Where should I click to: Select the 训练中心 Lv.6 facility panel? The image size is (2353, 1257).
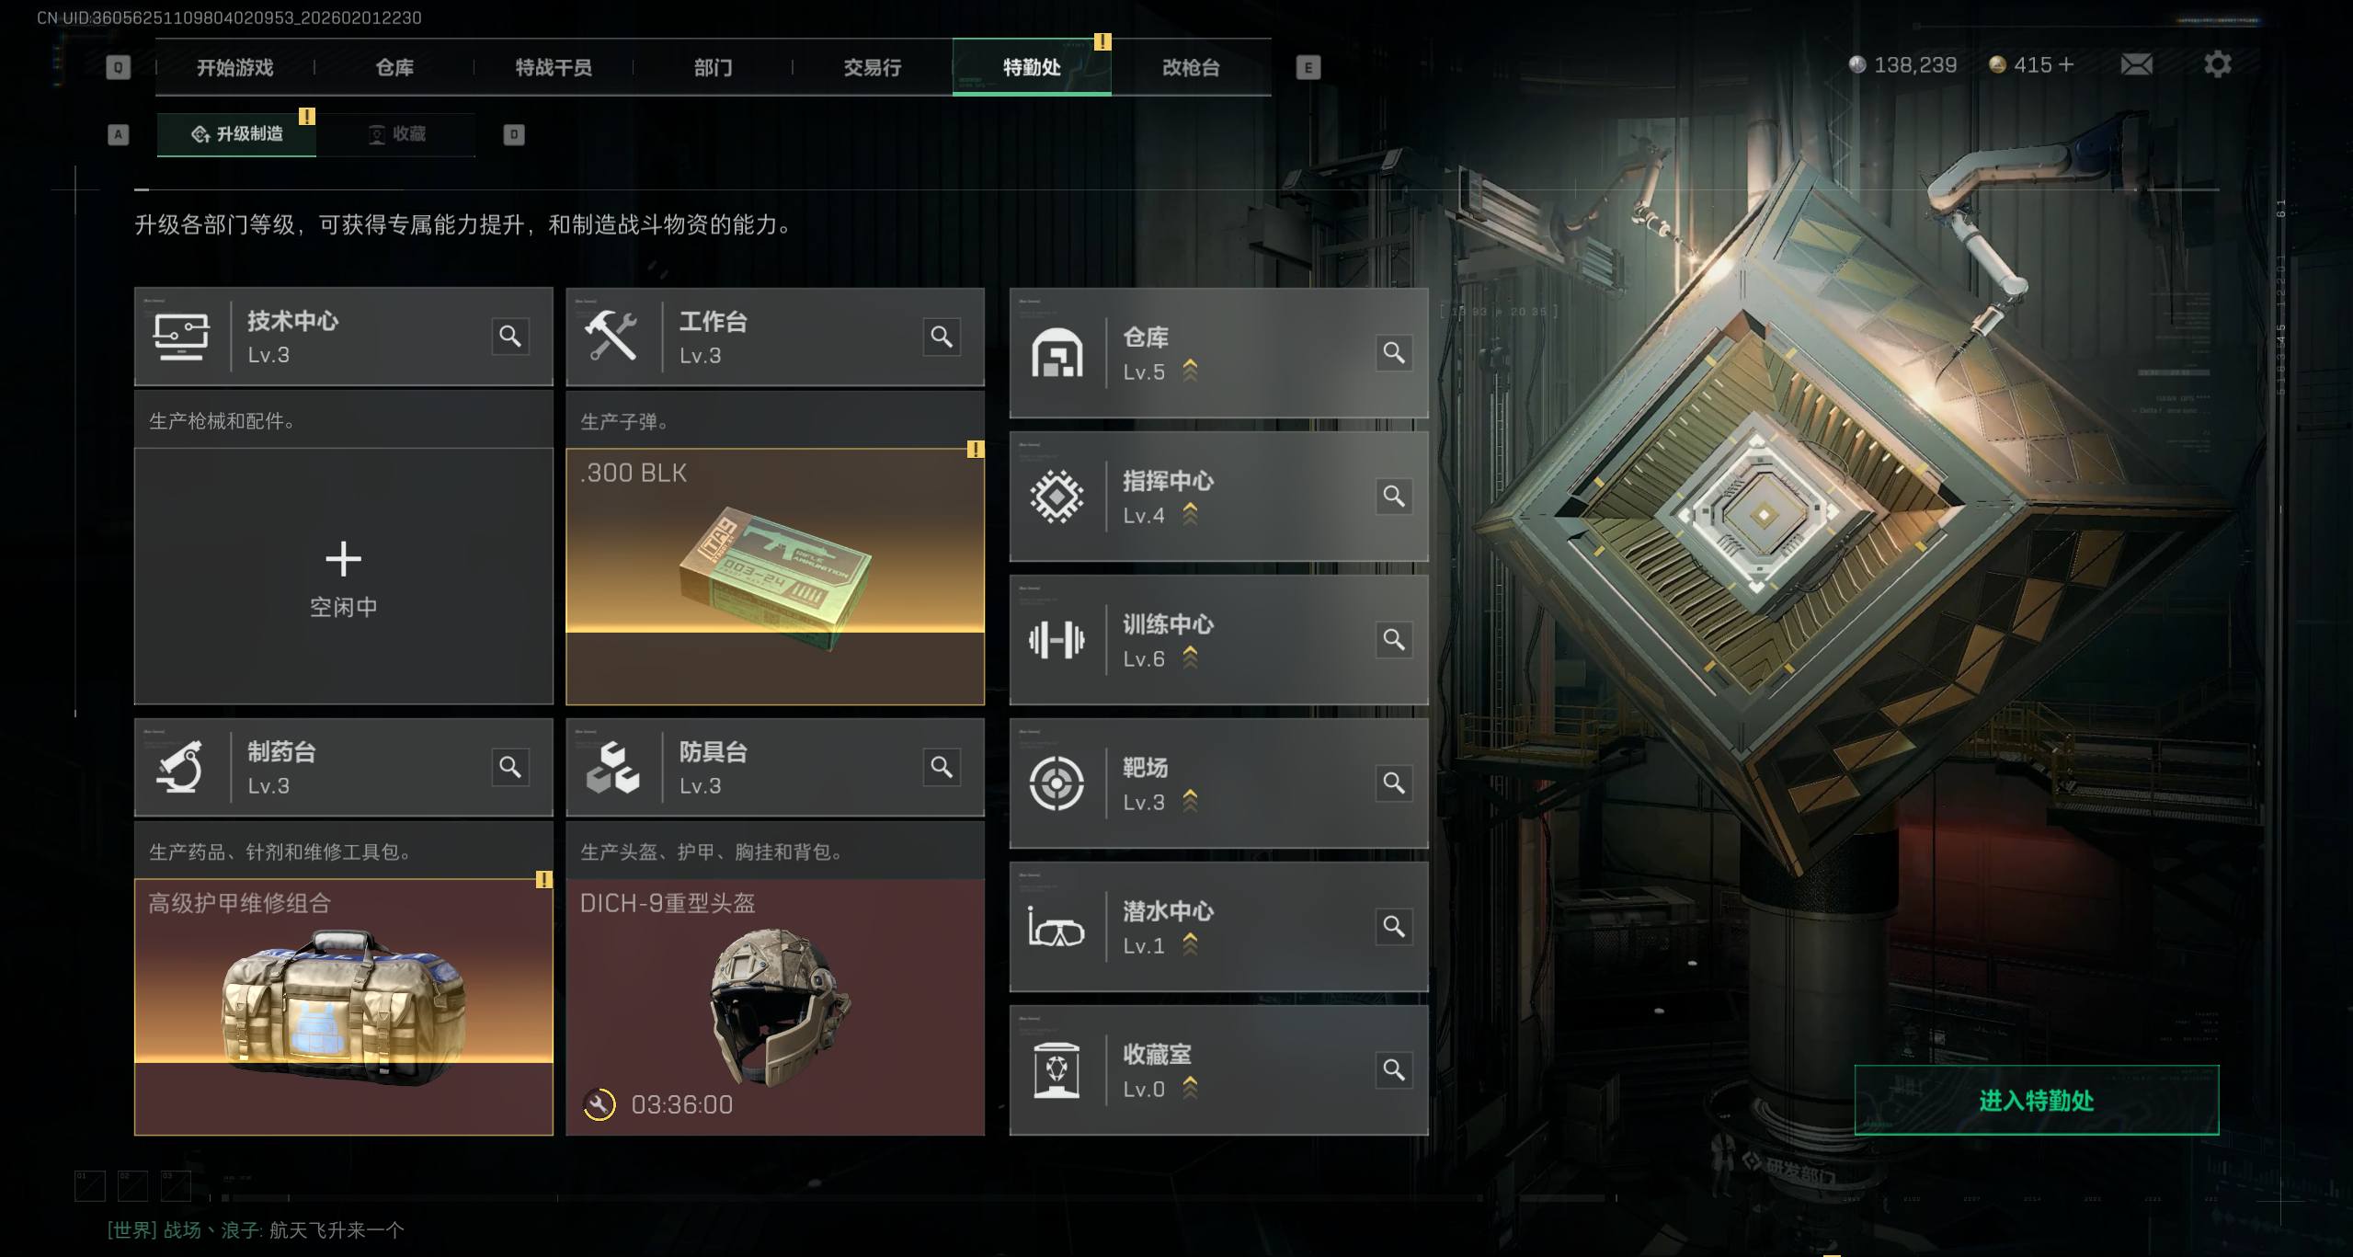1218,640
